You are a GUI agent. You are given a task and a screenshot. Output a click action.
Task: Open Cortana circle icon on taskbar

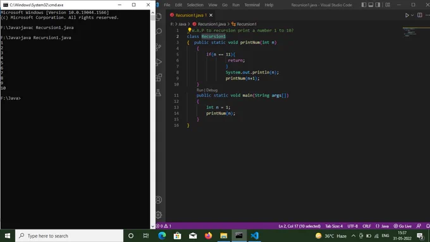point(131,236)
